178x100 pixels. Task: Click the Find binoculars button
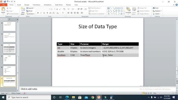point(155,8)
